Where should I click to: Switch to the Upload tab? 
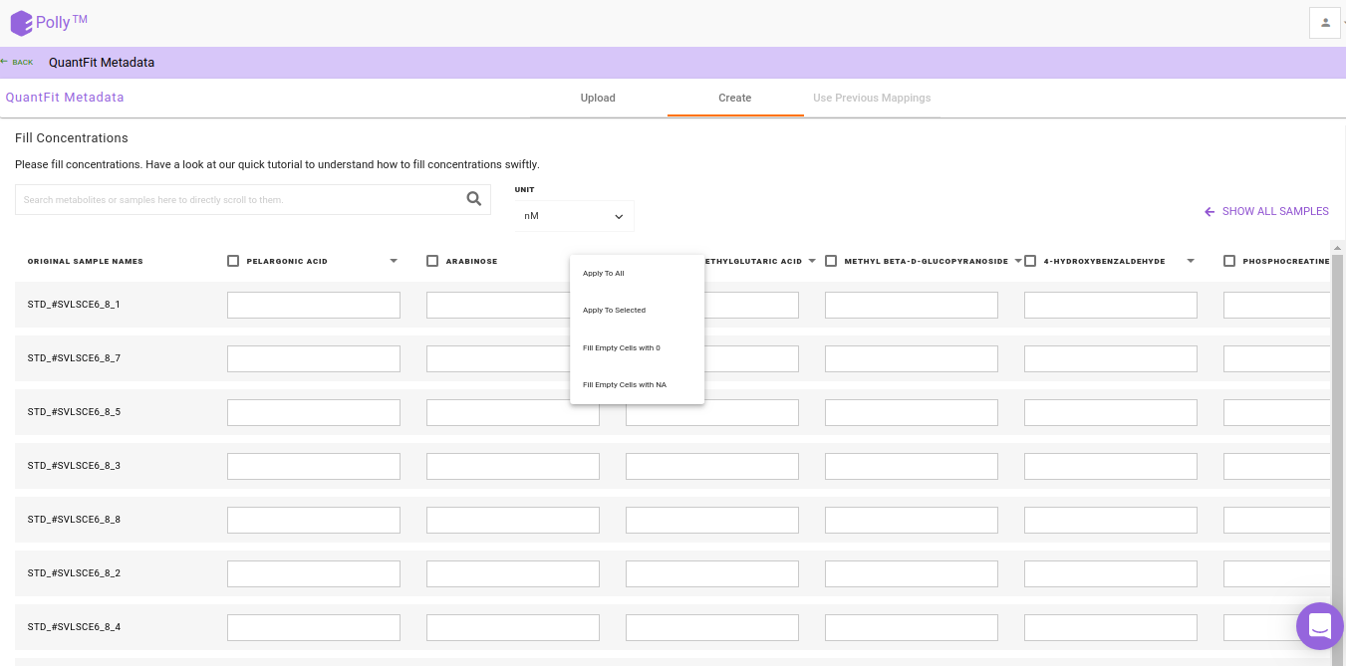point(598,98)
